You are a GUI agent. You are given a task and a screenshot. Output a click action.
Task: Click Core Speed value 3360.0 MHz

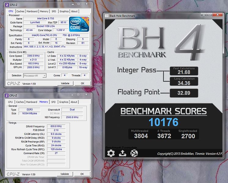33,56
